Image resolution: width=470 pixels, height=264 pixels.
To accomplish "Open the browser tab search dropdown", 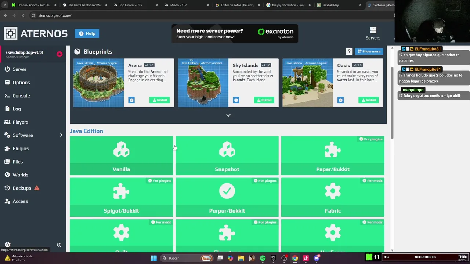I will [4, 5].
